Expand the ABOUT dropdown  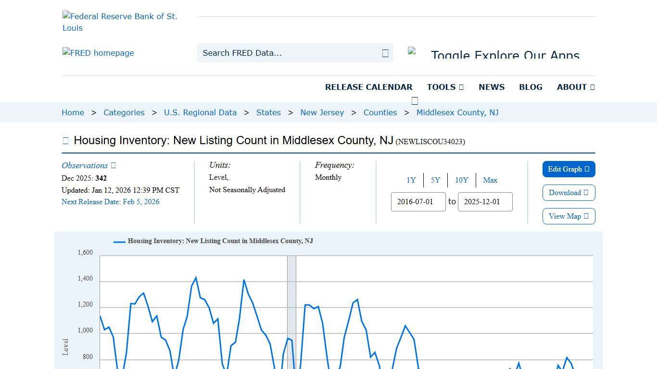575,87
